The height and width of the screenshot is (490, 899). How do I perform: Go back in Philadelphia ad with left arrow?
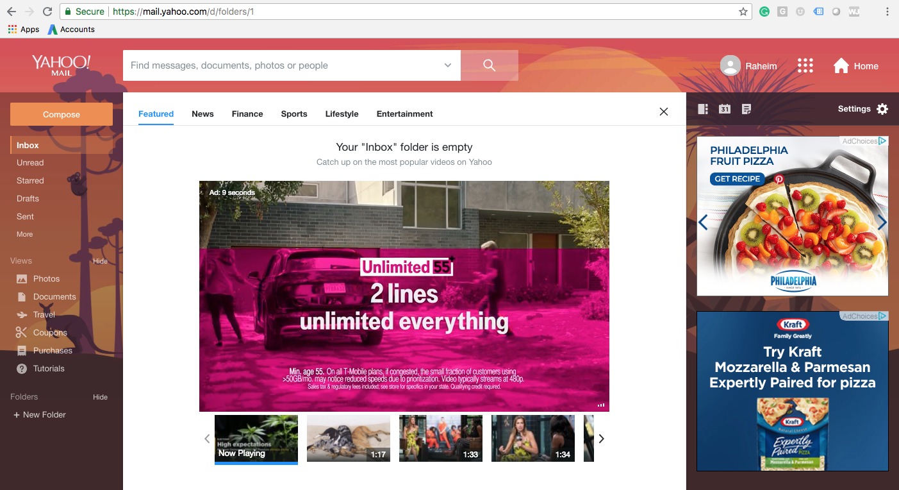pos(703,223)
